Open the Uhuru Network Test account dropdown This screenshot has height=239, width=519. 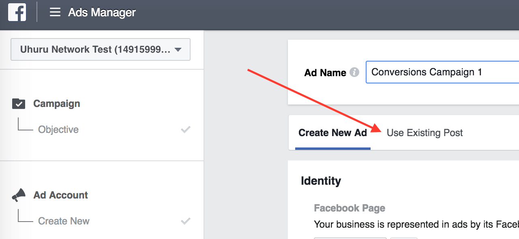95,49
